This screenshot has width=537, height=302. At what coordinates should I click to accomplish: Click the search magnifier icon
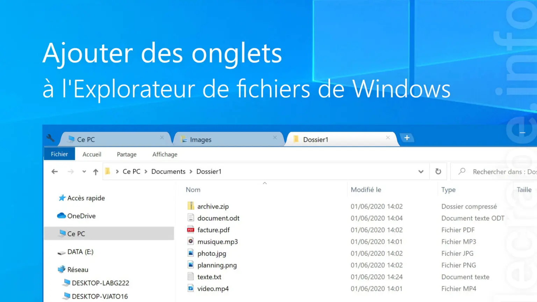[461, 171]
